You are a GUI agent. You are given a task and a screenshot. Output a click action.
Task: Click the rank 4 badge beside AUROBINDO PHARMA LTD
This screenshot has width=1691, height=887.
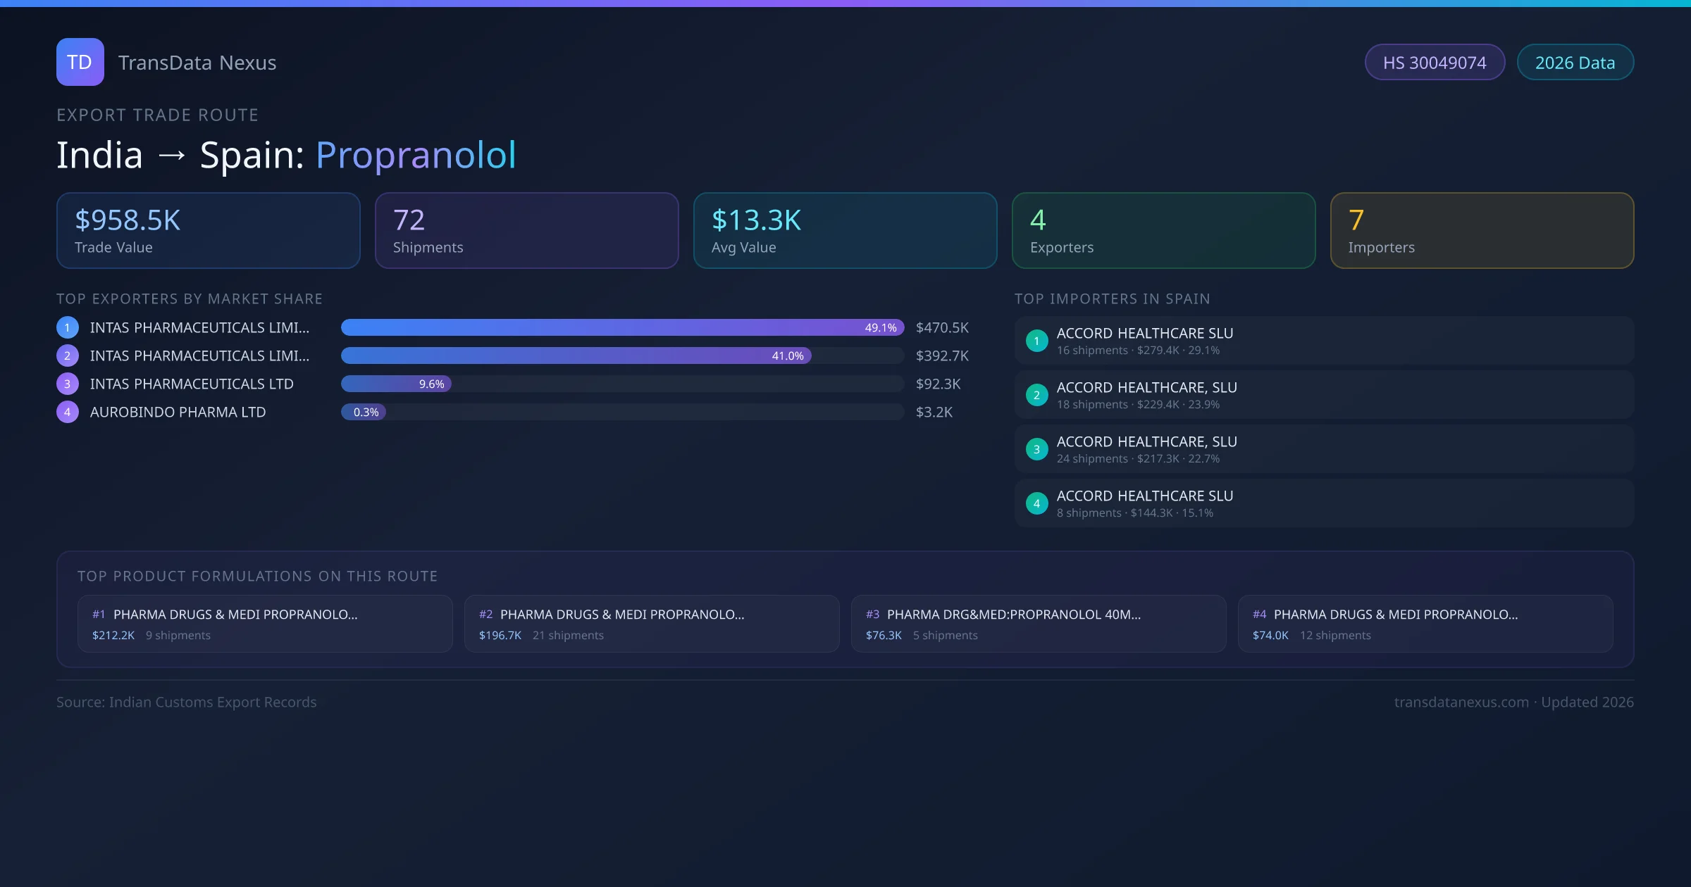tap(67, 412)
